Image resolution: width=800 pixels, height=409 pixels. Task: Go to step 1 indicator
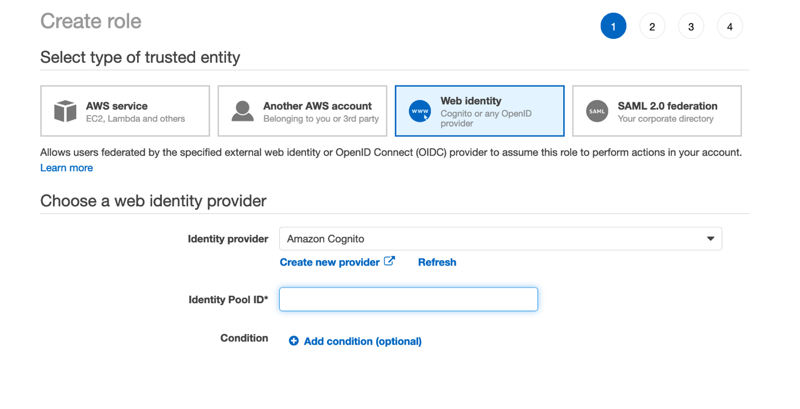613,26
